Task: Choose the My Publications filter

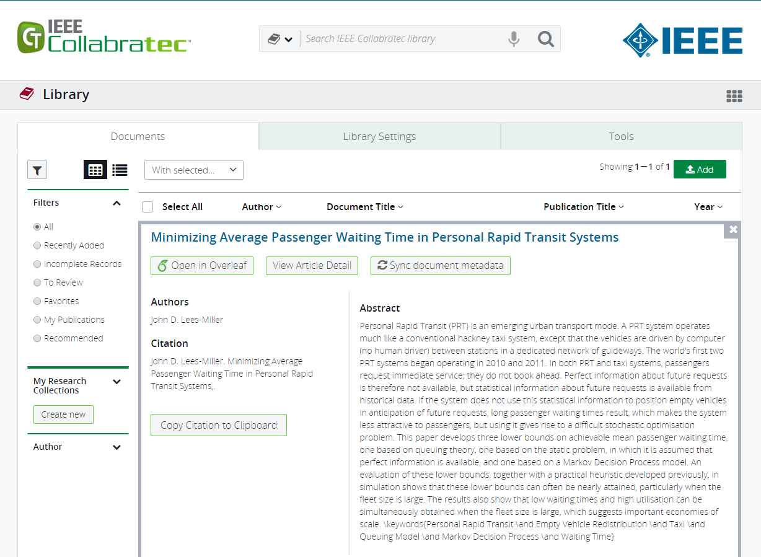Action: coord(37,319)
